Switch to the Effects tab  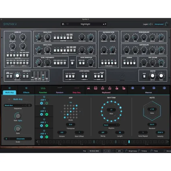pos(26,93)
